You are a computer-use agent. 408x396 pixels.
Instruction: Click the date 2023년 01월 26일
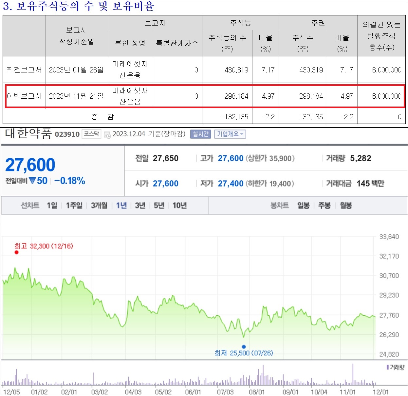(x=76, y=70)
